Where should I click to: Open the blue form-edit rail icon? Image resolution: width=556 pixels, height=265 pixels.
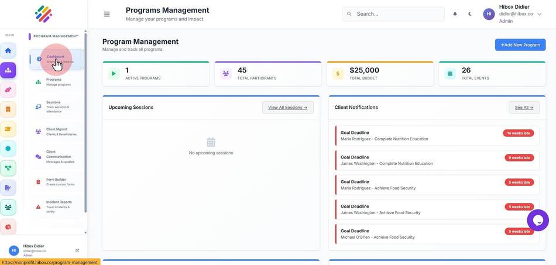pos(8,188)
